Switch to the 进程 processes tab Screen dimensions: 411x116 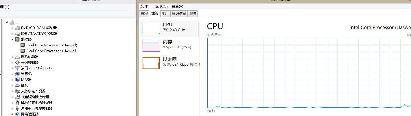click(144, 14)
